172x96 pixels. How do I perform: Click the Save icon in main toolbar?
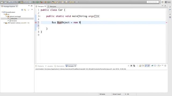[x=10, y=2]
